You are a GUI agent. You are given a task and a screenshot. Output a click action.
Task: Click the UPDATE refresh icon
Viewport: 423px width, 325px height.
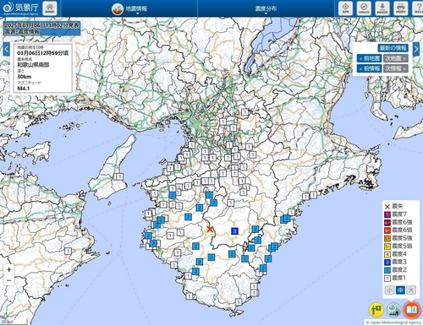click(x=364, y=8)
